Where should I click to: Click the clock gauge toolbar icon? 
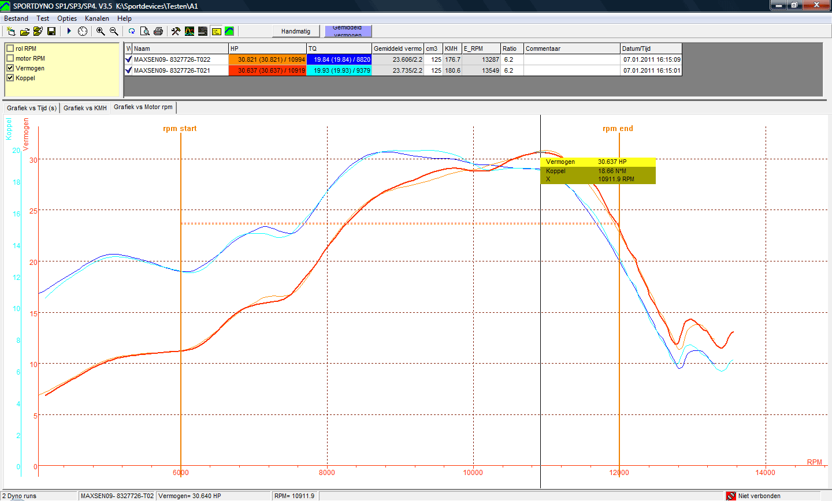pyautogui.click(x=83, y=31)
